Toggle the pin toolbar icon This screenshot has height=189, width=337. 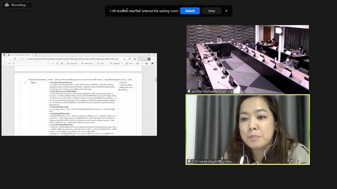tap(152, 64)
